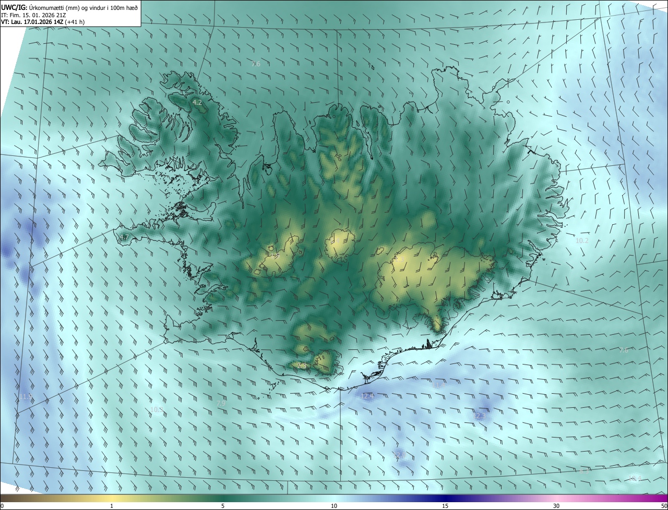
Task: Click the 4.7 value label on the Snæfellsnes peninsula
Action: 124,238
